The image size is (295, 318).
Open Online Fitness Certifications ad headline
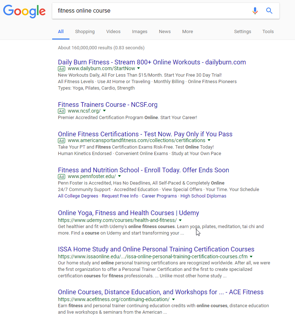tap(145, 134)
